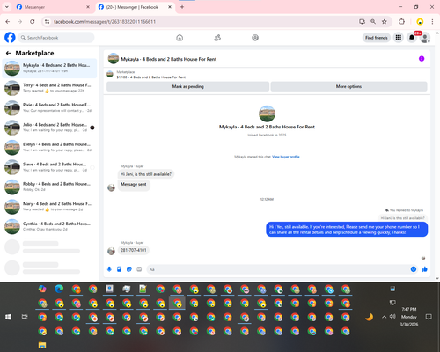The width and height of the screenshot is (440, 352).
Task: Open Pixie's conversation
Action: 49,107
